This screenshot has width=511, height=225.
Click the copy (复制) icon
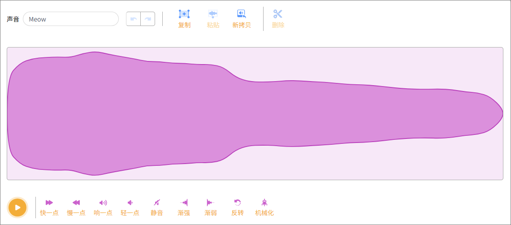[184, 14]
